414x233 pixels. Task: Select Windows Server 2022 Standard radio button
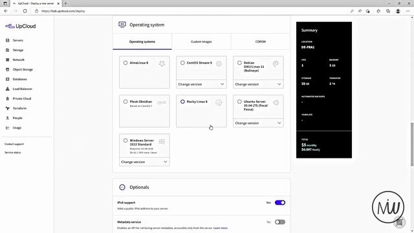pos(125,140)
